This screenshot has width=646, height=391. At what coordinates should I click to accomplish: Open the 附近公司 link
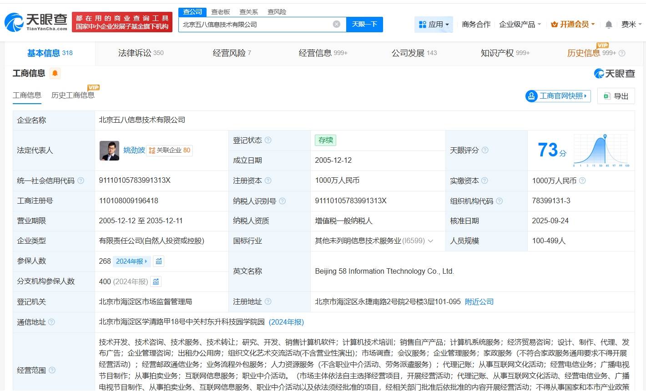click(x=479, y=301)
